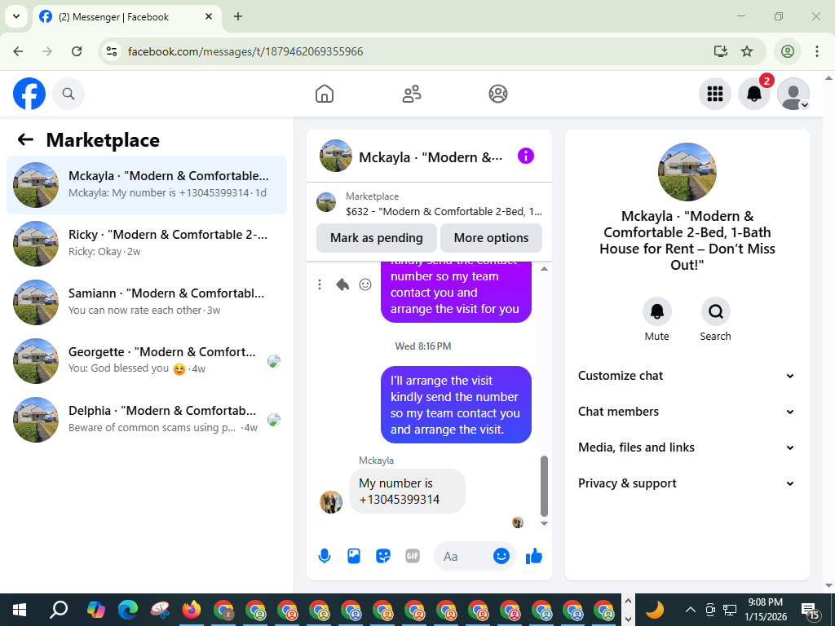Open Windows notification center icon
Viewport: 835px width, 626px height.
click(811, 610)
